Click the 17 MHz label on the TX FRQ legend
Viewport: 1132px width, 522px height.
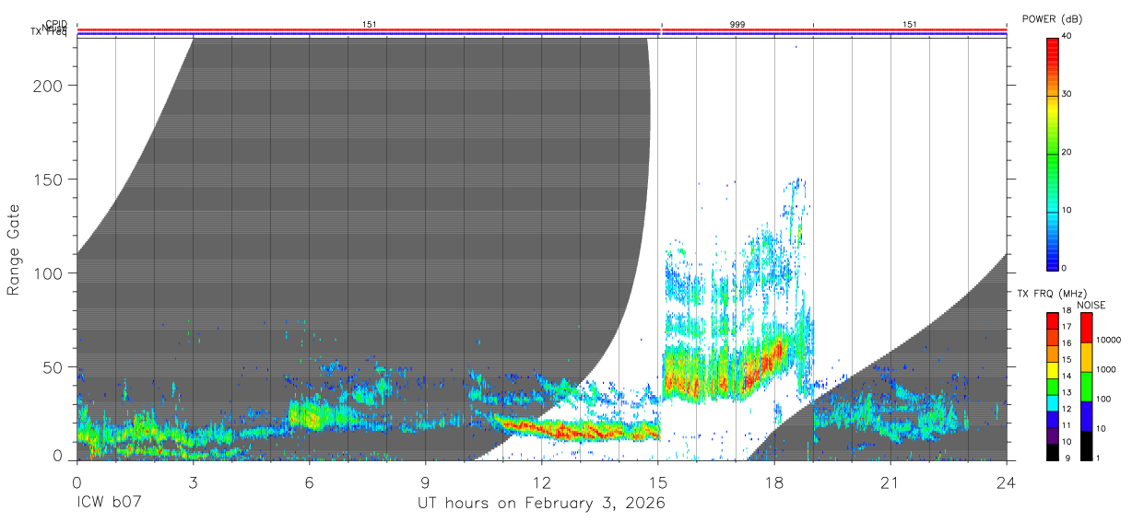(1066, 327)
